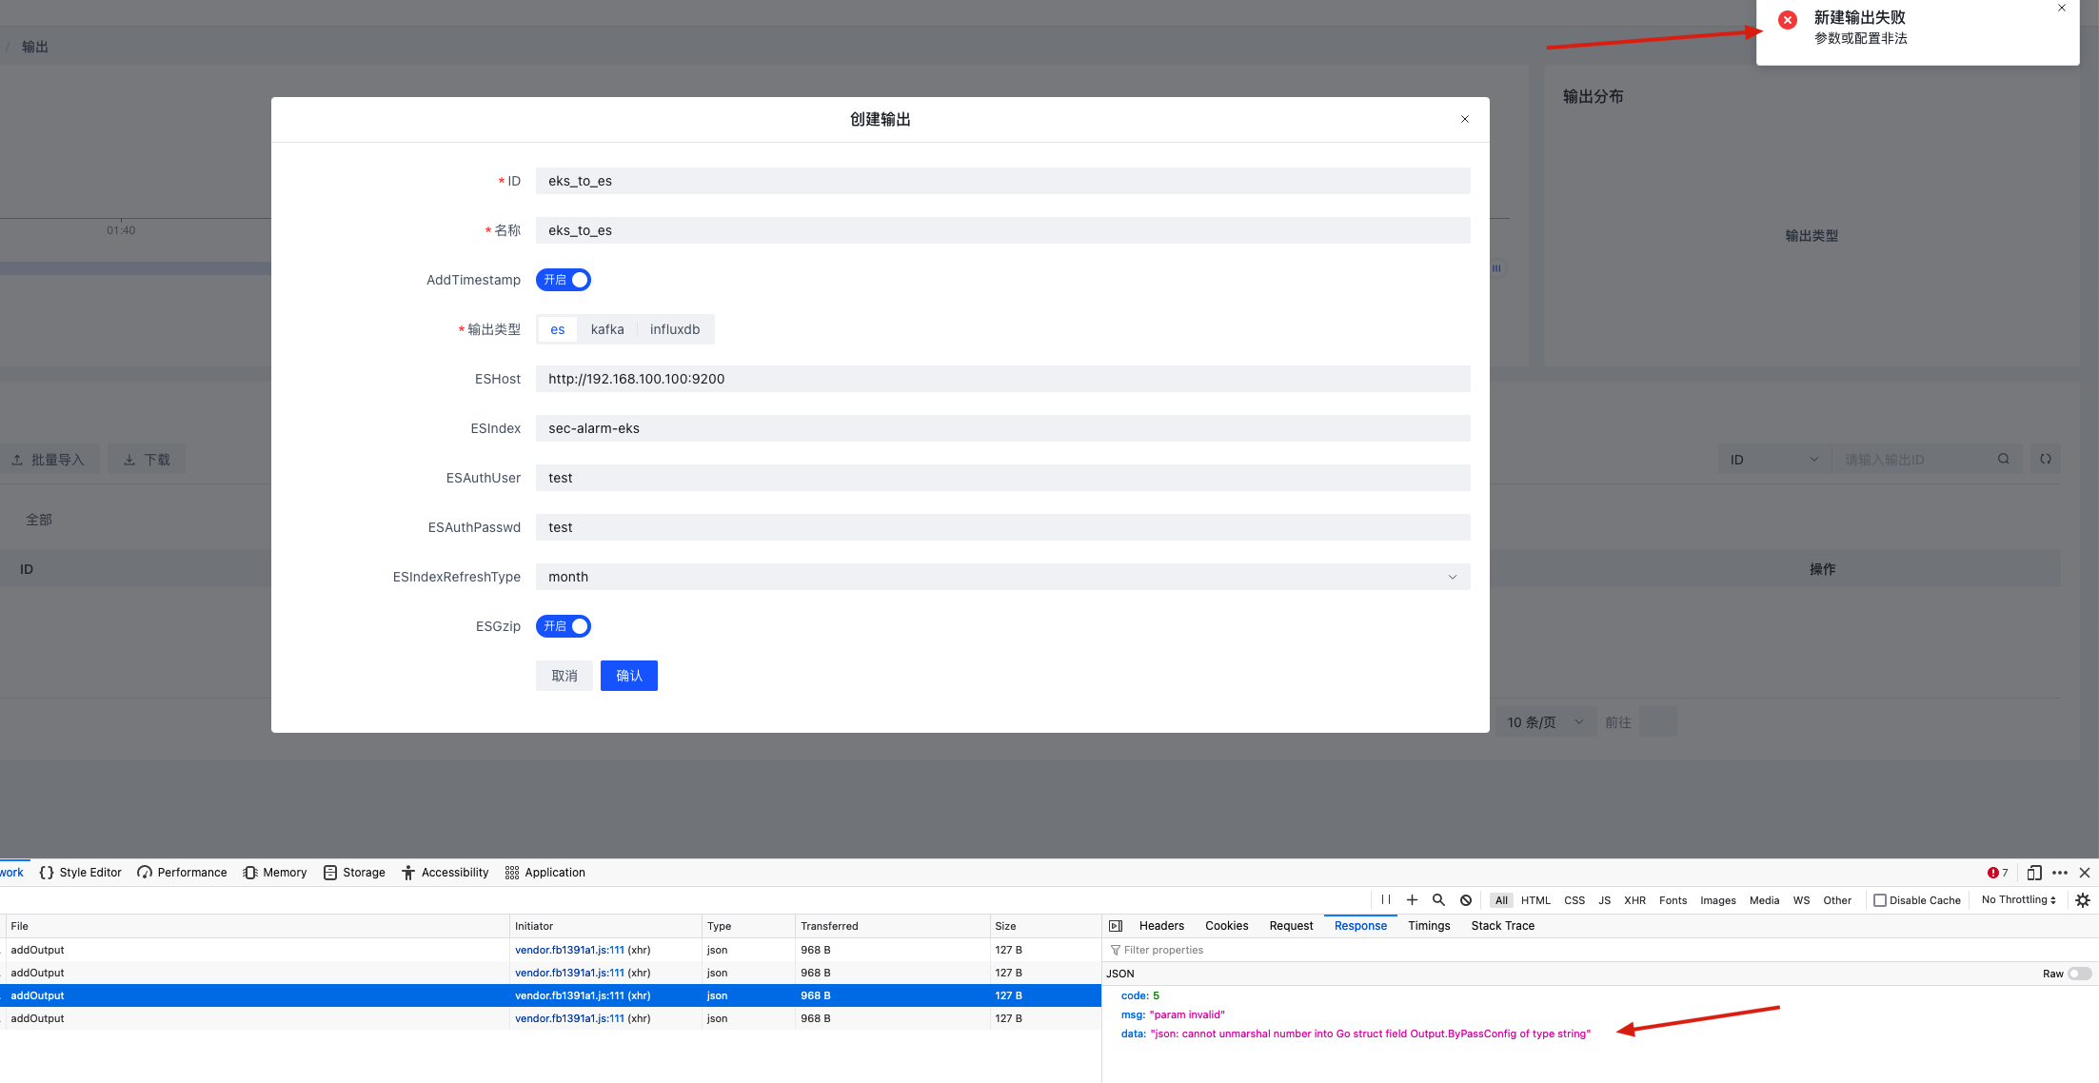Open the ESIndexRefreshType month dropdown

[1003, 577]
